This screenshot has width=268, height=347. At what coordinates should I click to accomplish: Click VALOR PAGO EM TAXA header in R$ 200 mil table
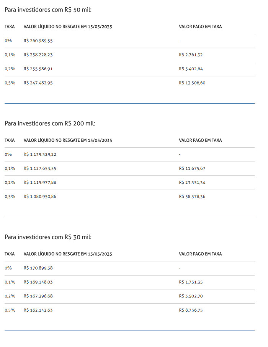200,140
